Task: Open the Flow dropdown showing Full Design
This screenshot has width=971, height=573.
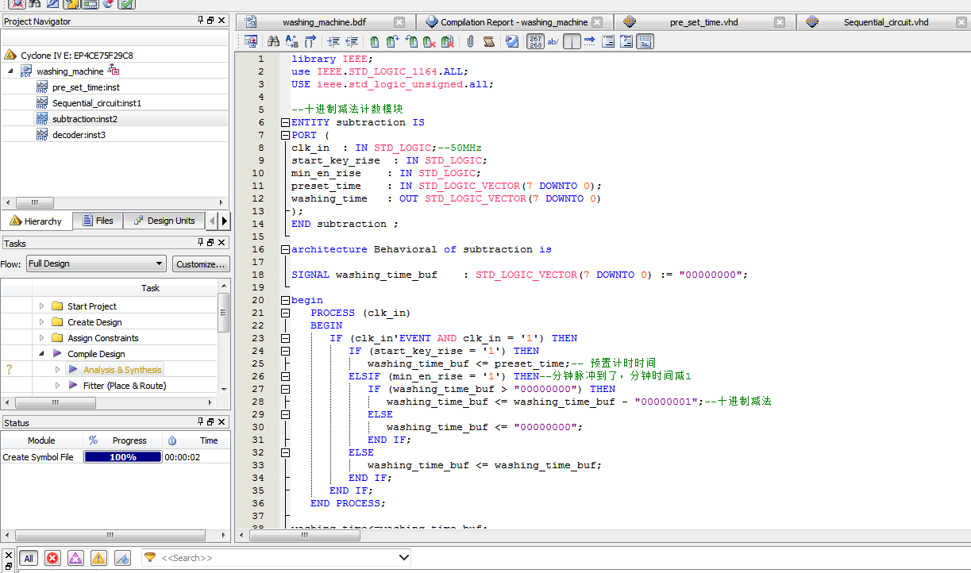Action: (96, 263)
